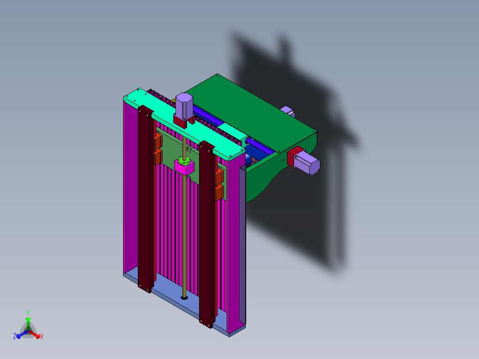This screenshot has width=479, height=359.
Task: Select the upper orange bearing block on left rail
Action: pyautogui.click(x=158, y=141)
